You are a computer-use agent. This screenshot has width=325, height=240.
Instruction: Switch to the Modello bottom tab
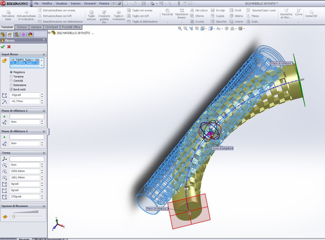24,239
